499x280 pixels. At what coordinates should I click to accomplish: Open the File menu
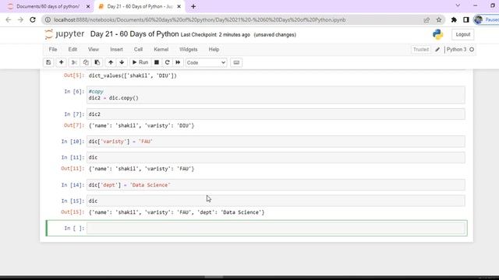click(53, 50)
